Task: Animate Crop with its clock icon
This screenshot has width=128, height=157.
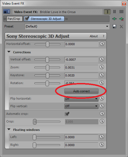Action: click(102, 121)
